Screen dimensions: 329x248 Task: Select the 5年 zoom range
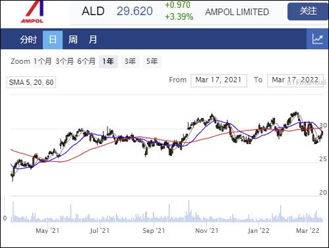click(x=152, y=61)
